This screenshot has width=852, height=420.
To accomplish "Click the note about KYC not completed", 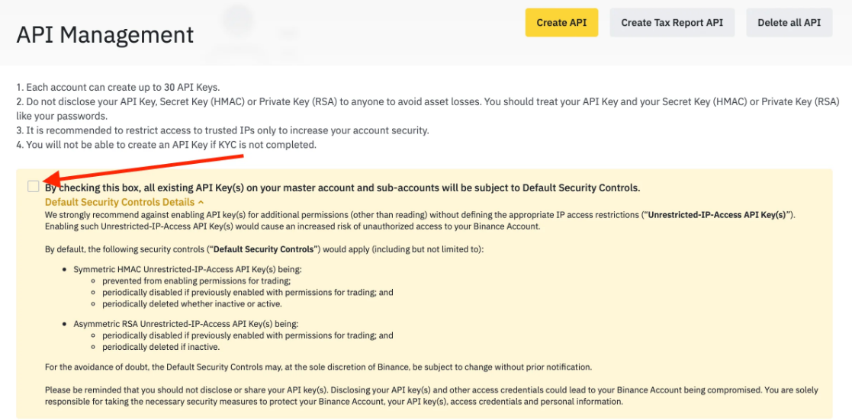I will click(166, 145).
